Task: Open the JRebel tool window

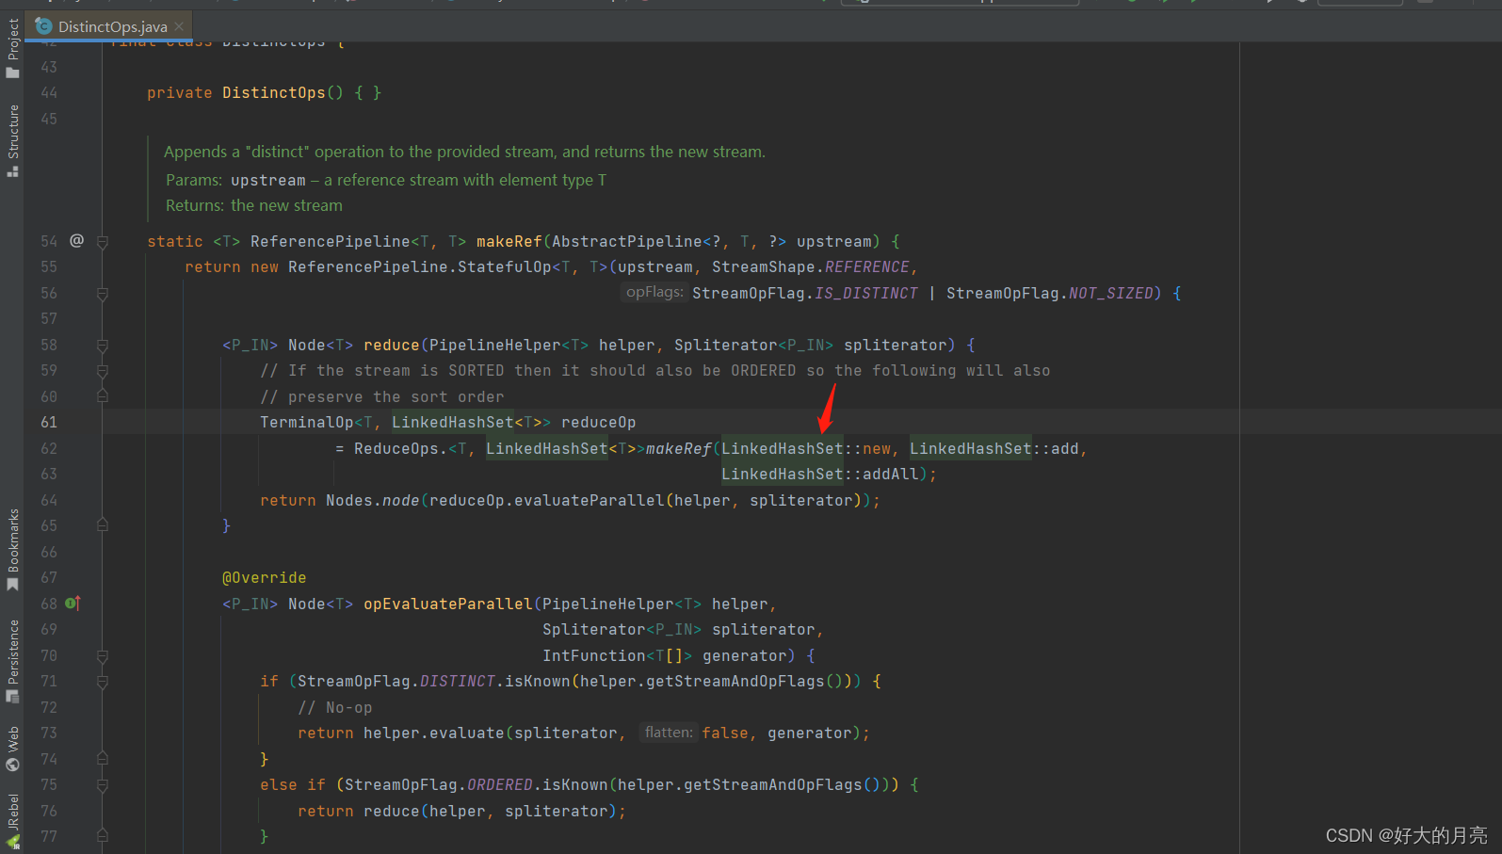Action: (x=13, y=821)
